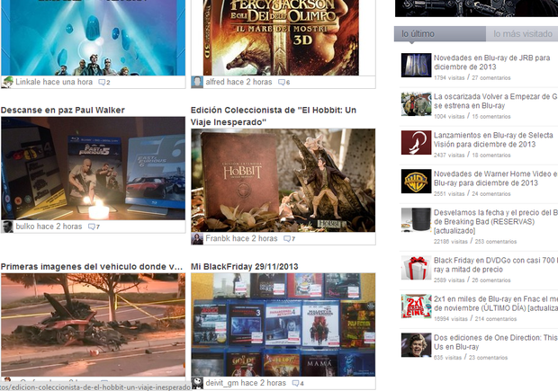
Task: Open Fast & Furious Blu-ray photo
Action: point(94,168)
